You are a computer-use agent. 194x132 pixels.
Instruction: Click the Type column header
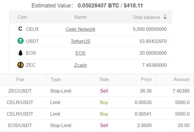coord(55,80)
